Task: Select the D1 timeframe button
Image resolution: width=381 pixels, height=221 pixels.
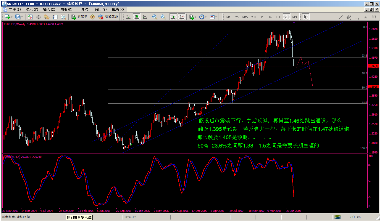Action: 278,17
